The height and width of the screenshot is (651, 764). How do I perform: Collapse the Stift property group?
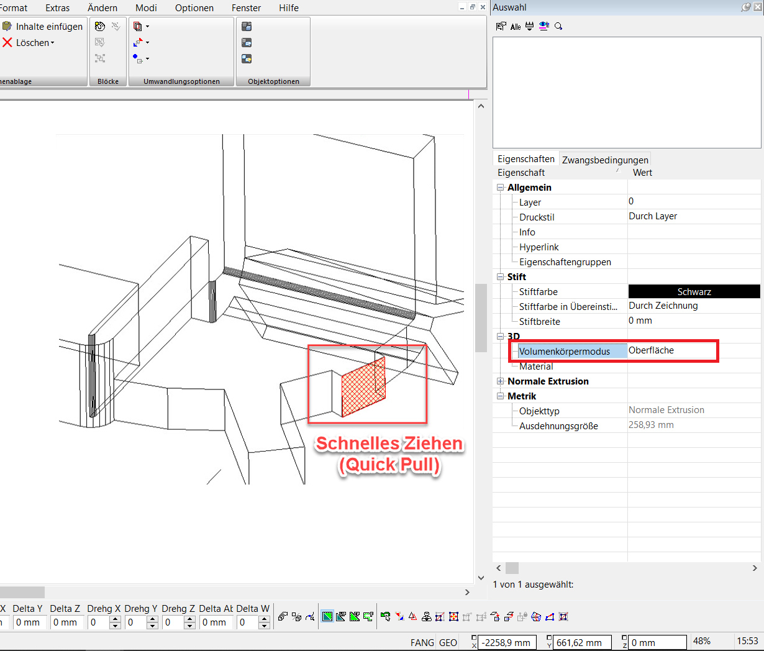(500, 276)
